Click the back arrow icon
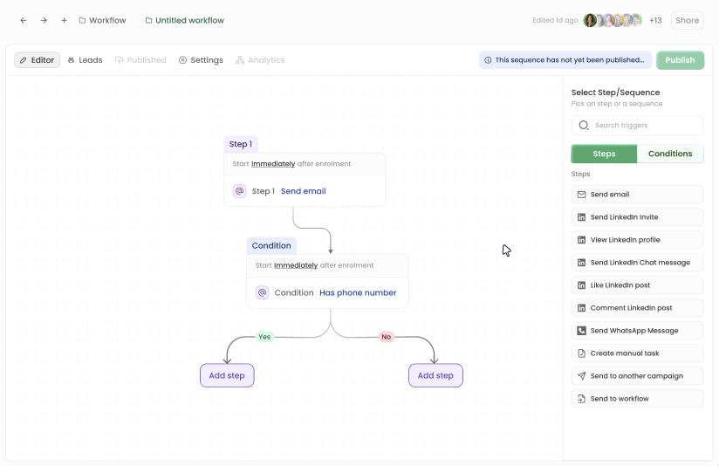 24,20
